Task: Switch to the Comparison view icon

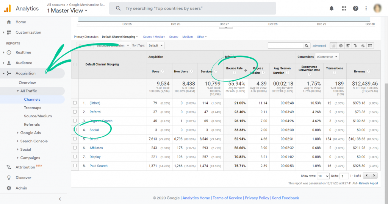Action: tap(355, 46)
